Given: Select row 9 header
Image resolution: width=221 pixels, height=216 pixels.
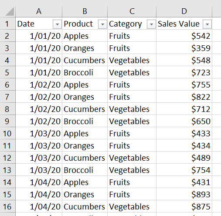Looking at the screenshot, I should pos(7,121).
